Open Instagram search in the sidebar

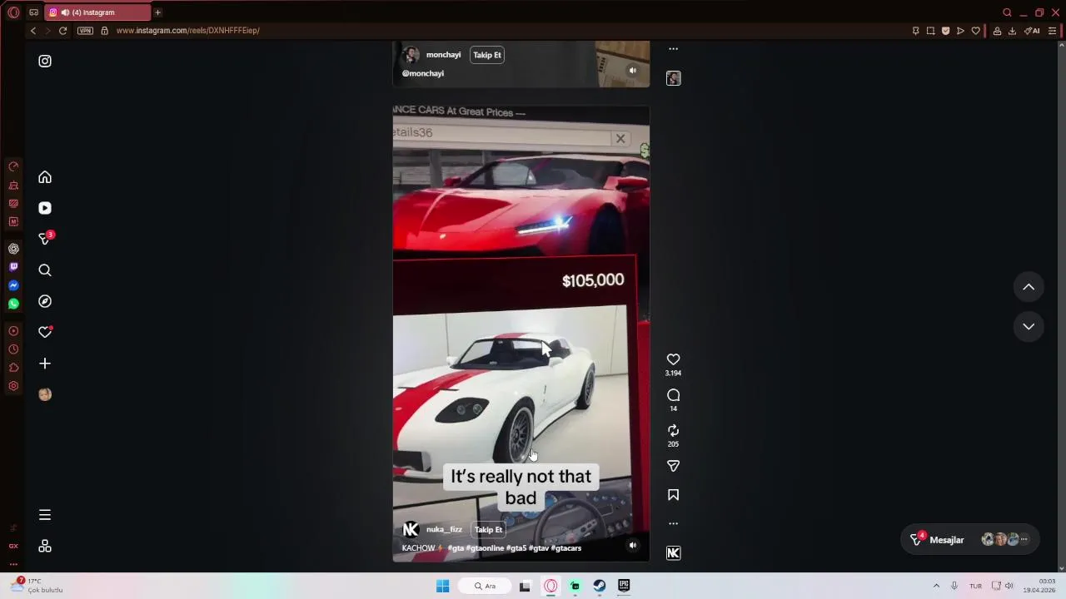(45, 270)
